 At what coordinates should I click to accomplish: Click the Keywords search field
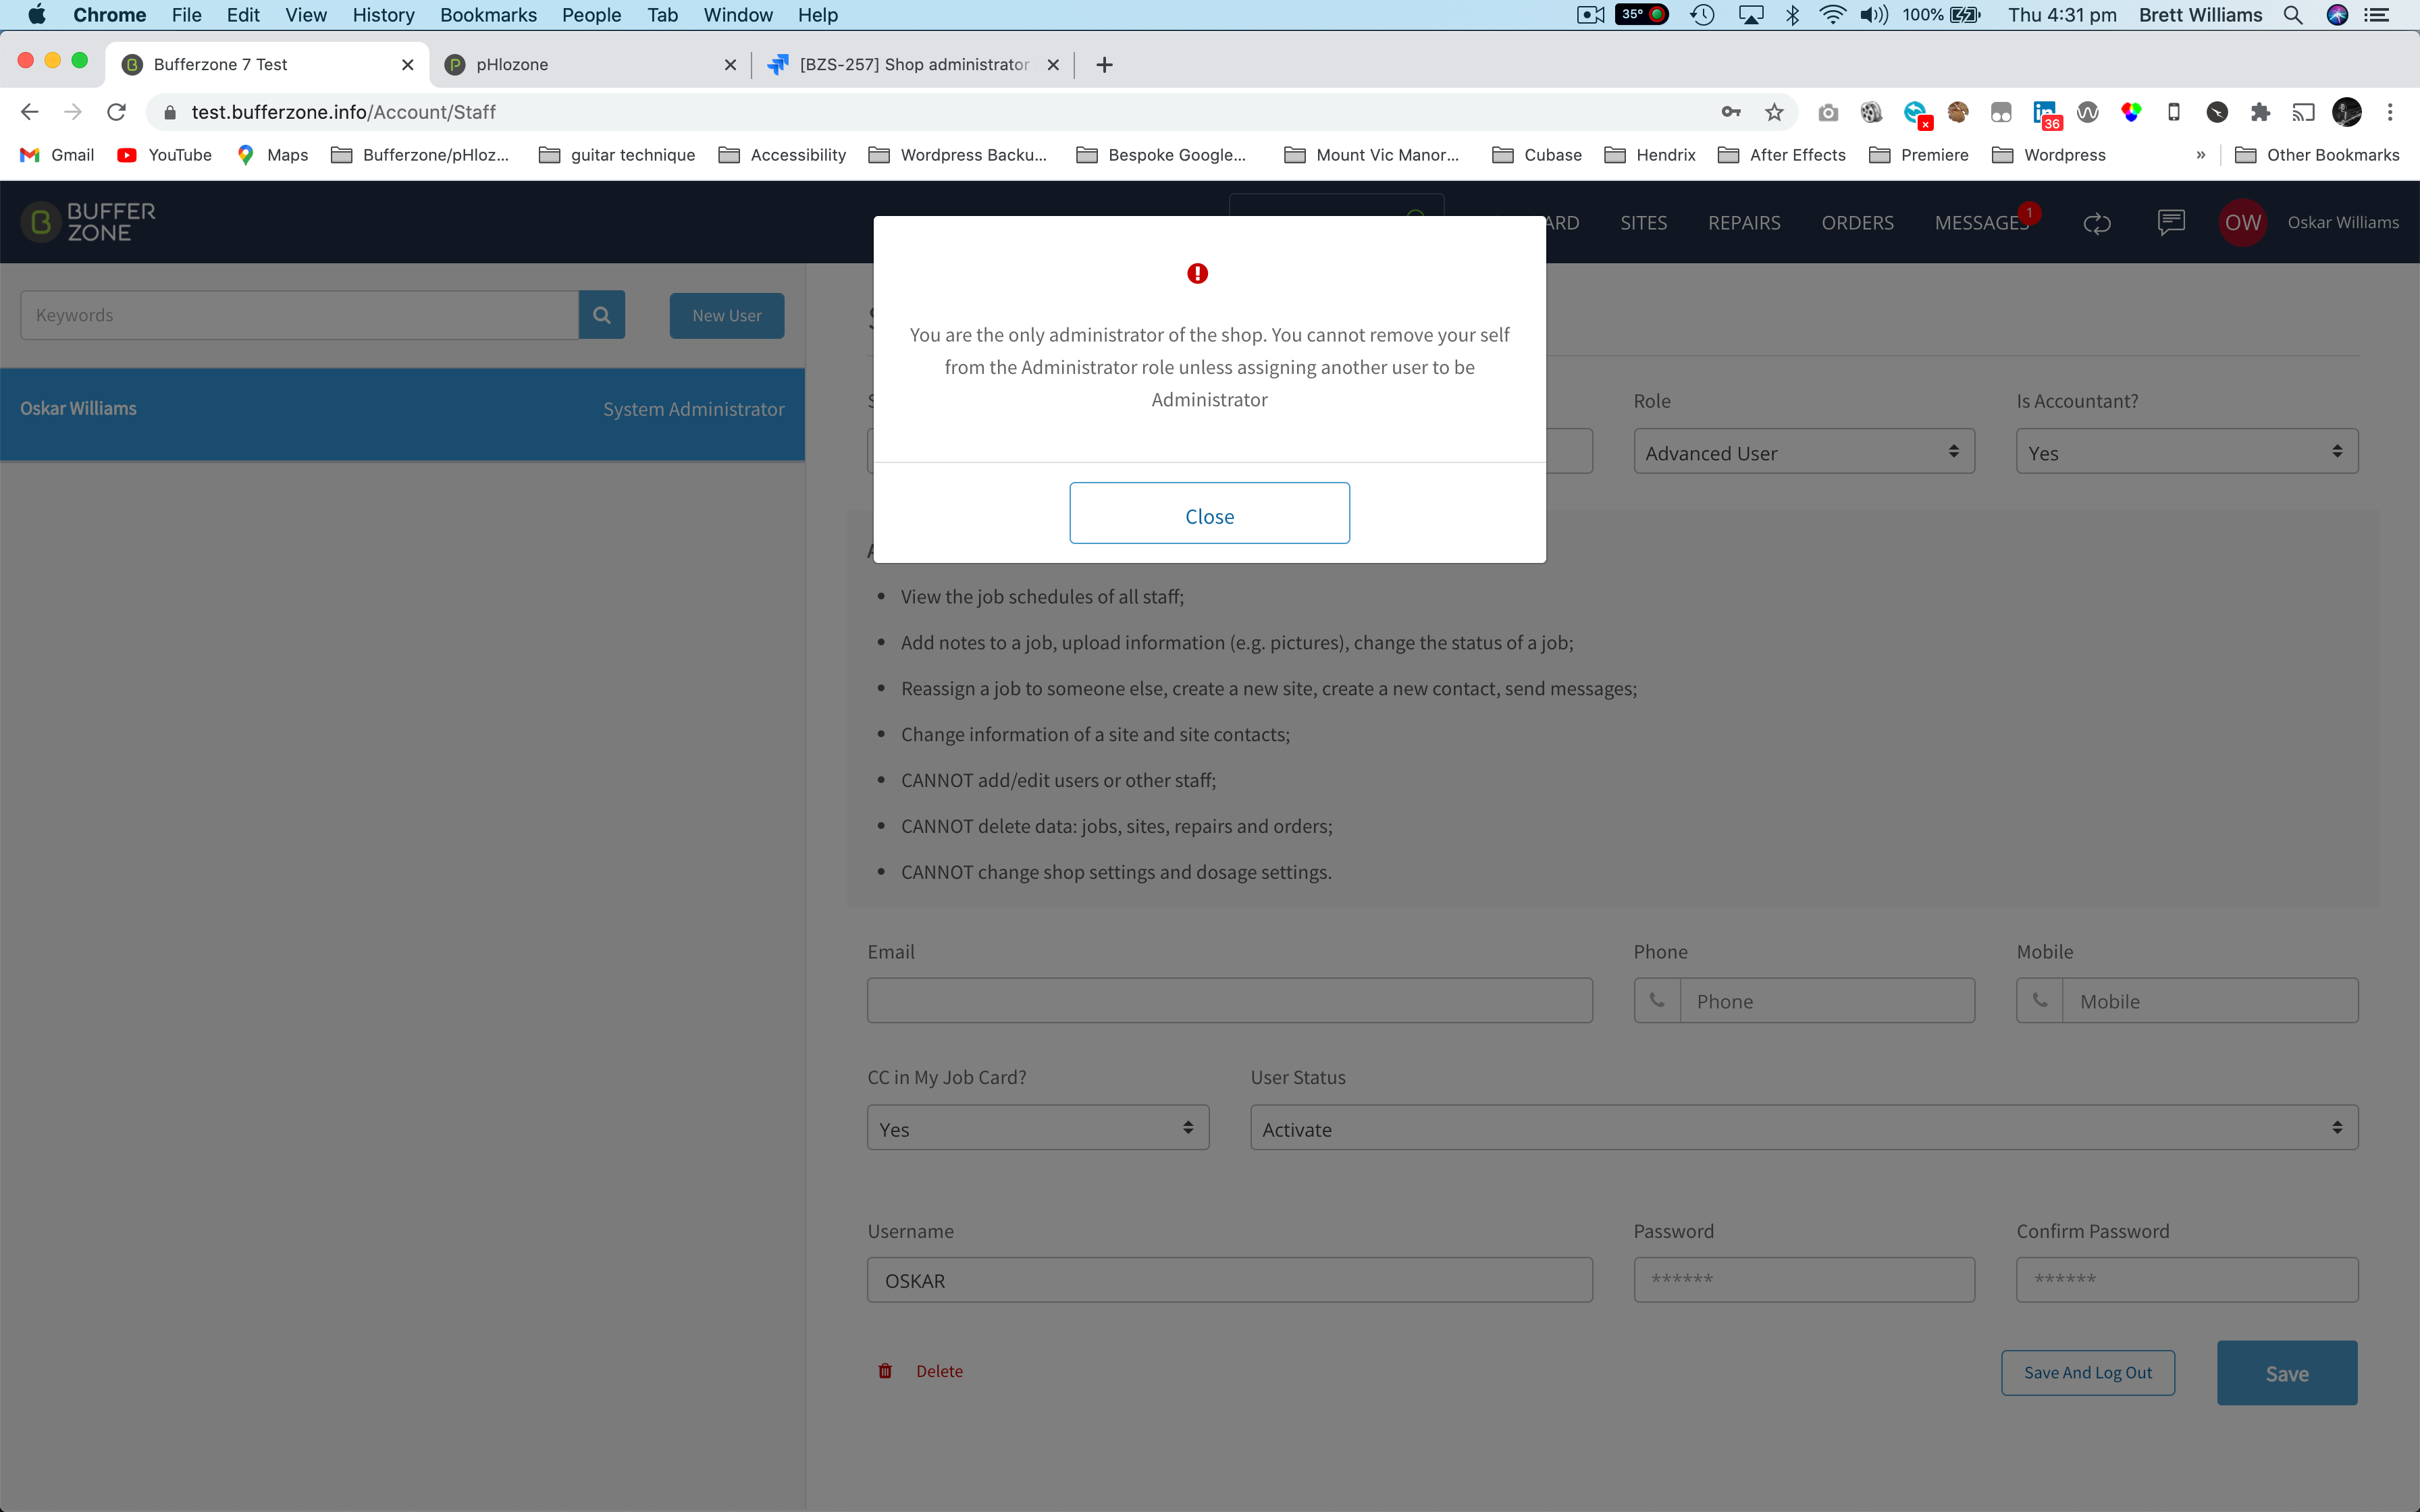[299, 315]
